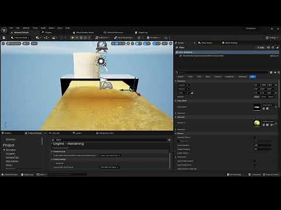281x210 pixels.
Task: Toggle the Enable Gravity checkbox
Action: tap(255, 153)
